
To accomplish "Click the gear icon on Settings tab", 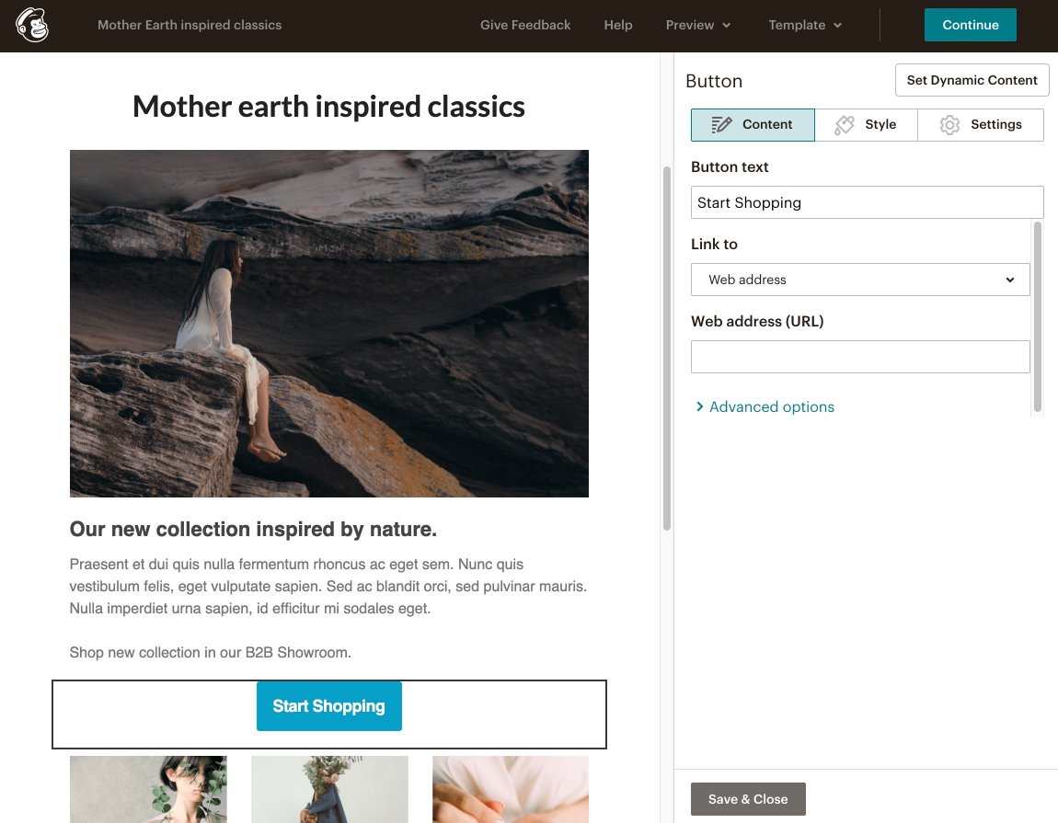I will click(949, 125).
